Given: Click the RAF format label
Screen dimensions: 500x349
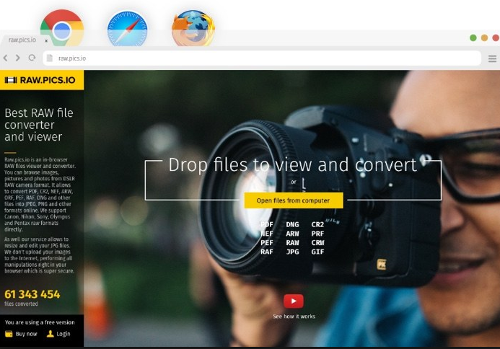Looking at the screenshot, I should [x=267, y=252].
